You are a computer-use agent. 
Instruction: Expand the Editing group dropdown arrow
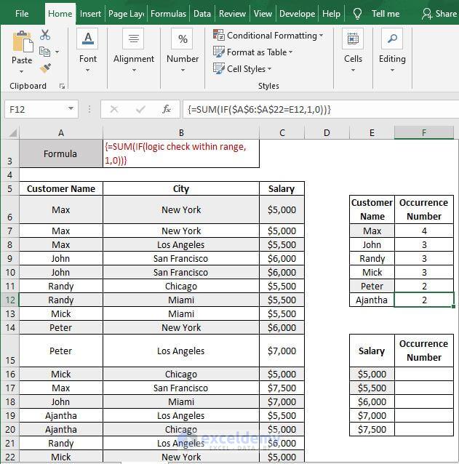click(392, 71)
